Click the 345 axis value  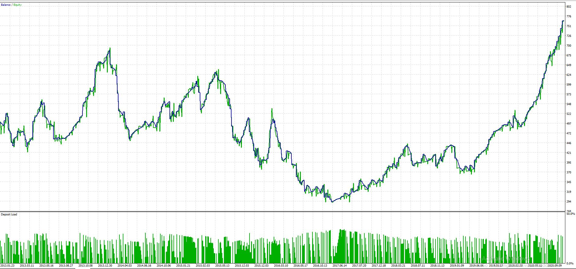click(569, 182)
